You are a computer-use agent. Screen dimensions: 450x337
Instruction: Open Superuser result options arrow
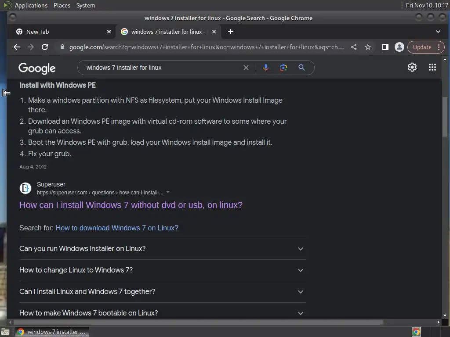168,192
